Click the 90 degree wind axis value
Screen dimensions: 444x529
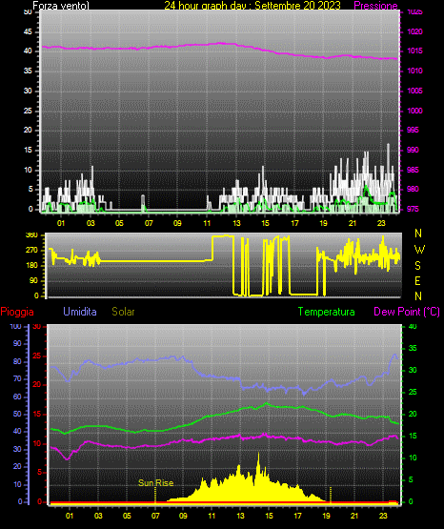33,280
